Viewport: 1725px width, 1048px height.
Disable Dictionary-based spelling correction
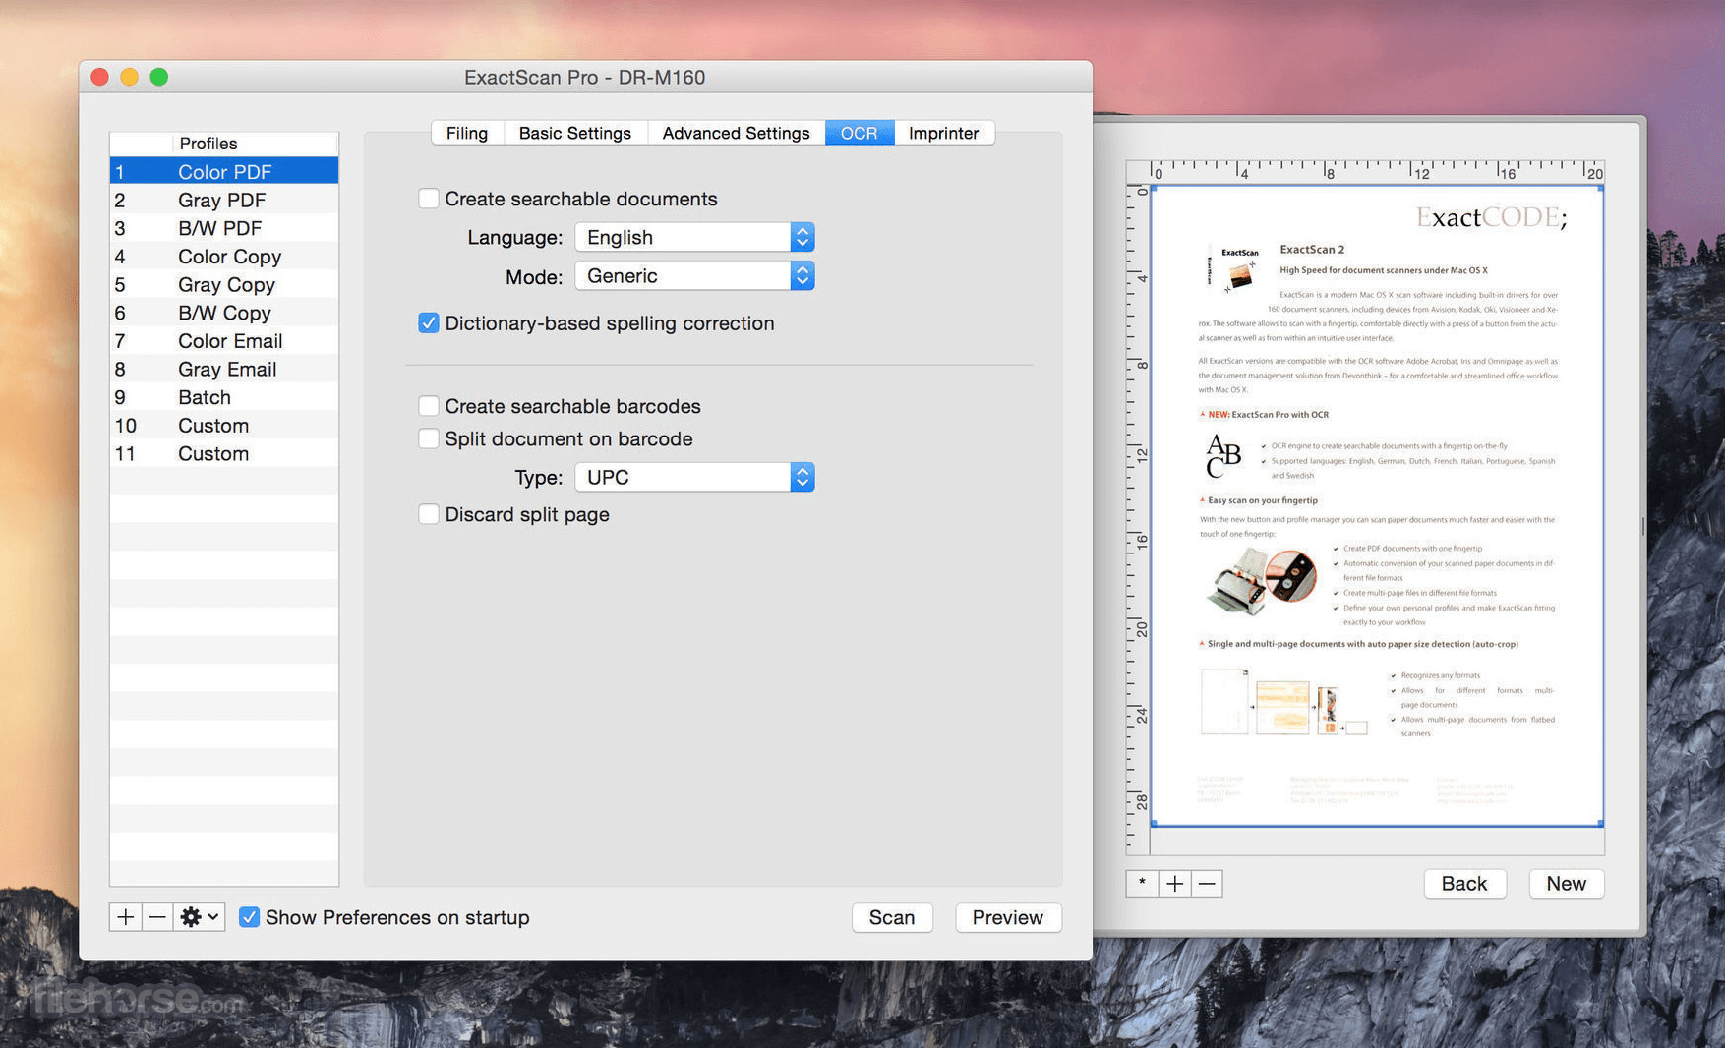[428, 322]
